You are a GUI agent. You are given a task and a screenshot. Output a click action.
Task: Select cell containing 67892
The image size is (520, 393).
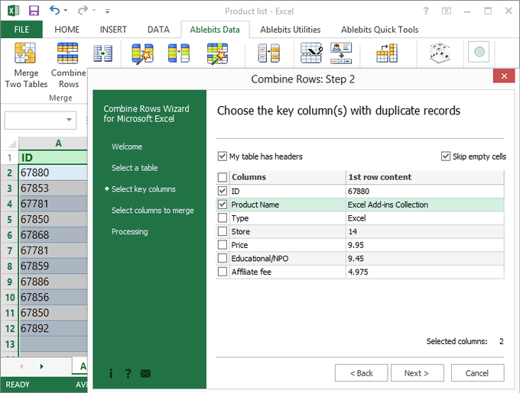(x=53, y=328)
